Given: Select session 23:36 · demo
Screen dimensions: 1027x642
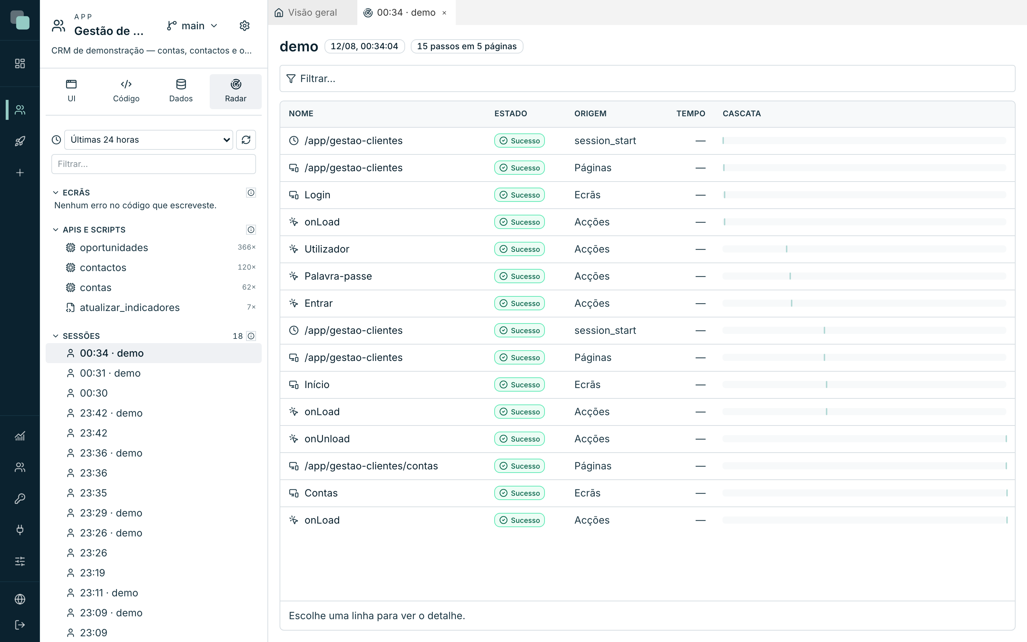Looking at the screenshot, I should coord(154,453).
